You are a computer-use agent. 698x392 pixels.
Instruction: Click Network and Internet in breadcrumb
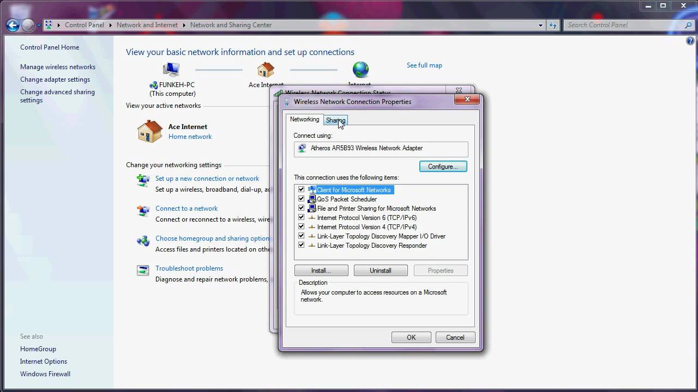tap(147, 25)
